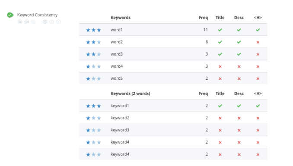The image size is (293, 166).
Task: Click the keyword 'word1'
Action: pos(117,30)
